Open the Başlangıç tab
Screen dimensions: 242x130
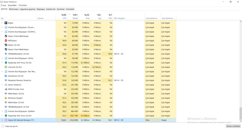point(41,9)
